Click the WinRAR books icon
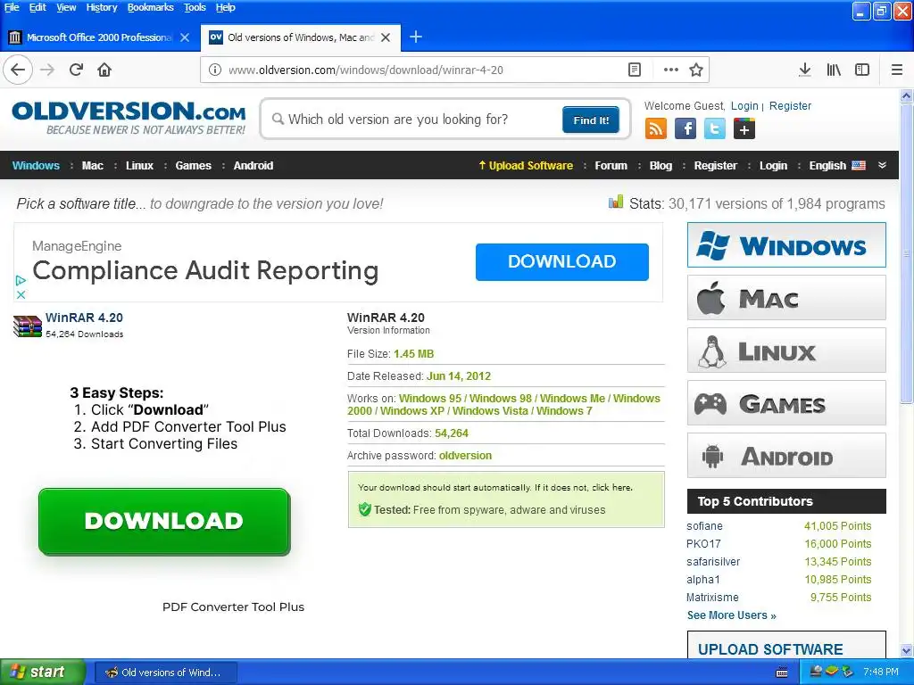The image size is (914, 685). (28, 326)
